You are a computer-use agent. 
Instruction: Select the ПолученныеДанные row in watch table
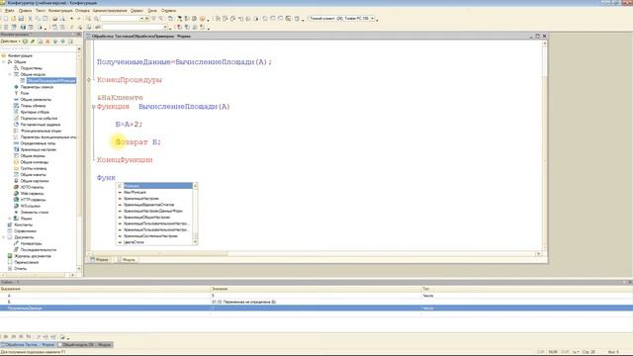coord(316,308)
